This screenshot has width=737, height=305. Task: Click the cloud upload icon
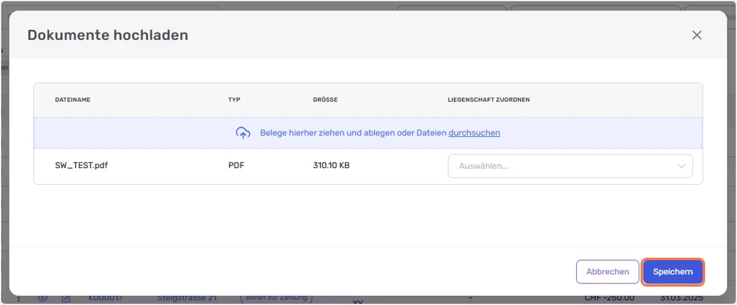tap(243, 133)
